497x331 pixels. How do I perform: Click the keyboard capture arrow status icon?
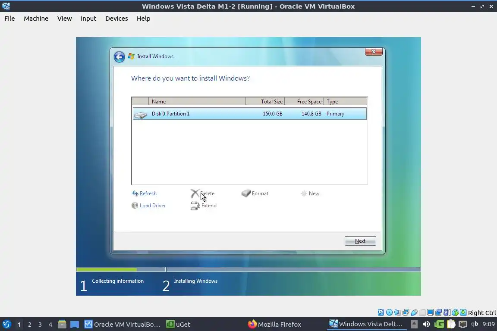463,312
